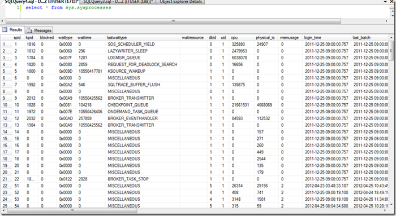Click up arrow of results vertical scrollbar
This screenshot has width=396, height=216.
391,38
